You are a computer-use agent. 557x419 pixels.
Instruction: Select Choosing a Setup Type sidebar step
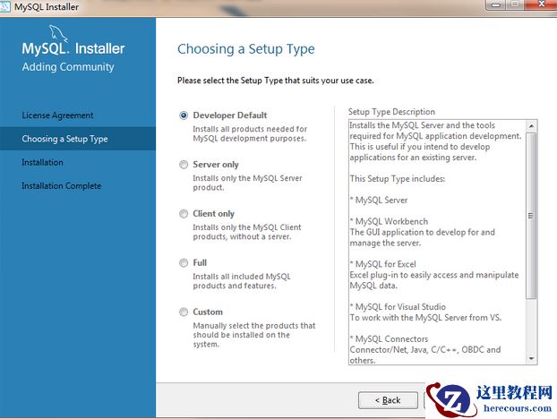click(x=78, y=139)
